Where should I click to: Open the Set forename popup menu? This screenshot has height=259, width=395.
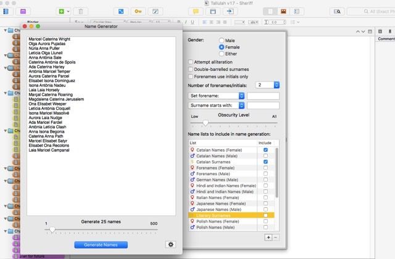click(217, 96)
